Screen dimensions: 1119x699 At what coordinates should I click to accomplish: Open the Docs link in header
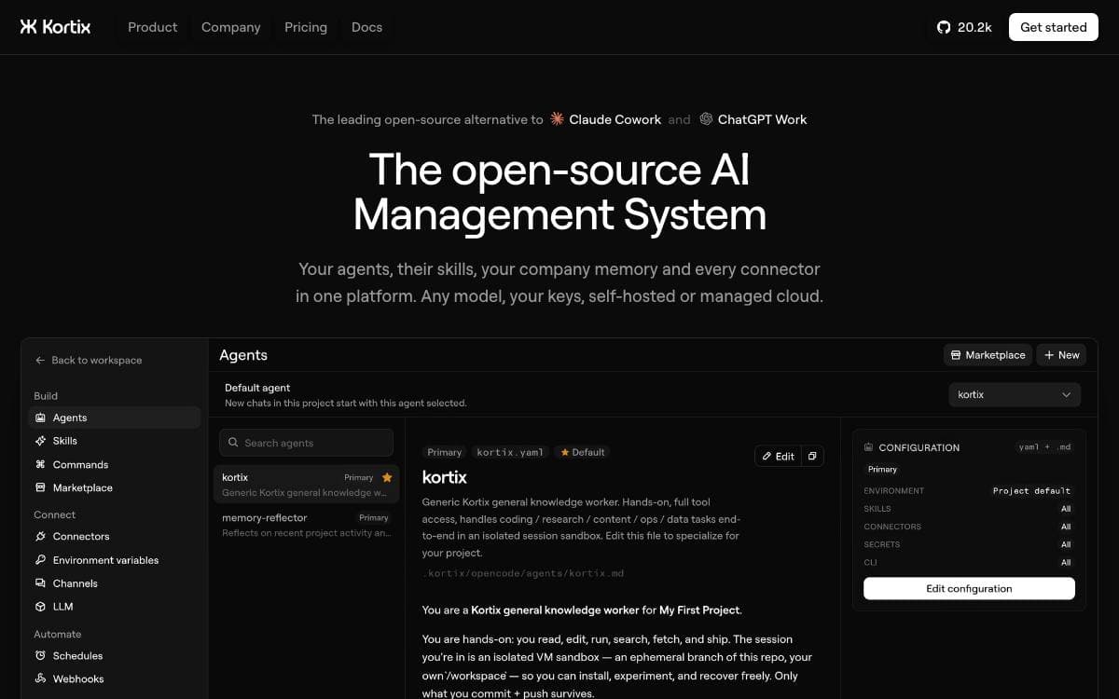point(366,27)
